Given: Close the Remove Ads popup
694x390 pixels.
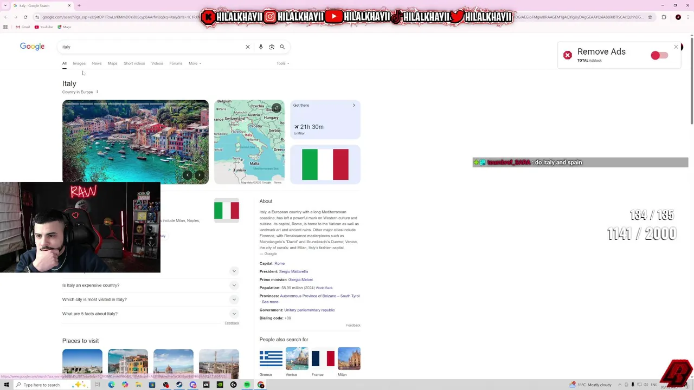Looking at the screenshot, I should click(676, 47).
